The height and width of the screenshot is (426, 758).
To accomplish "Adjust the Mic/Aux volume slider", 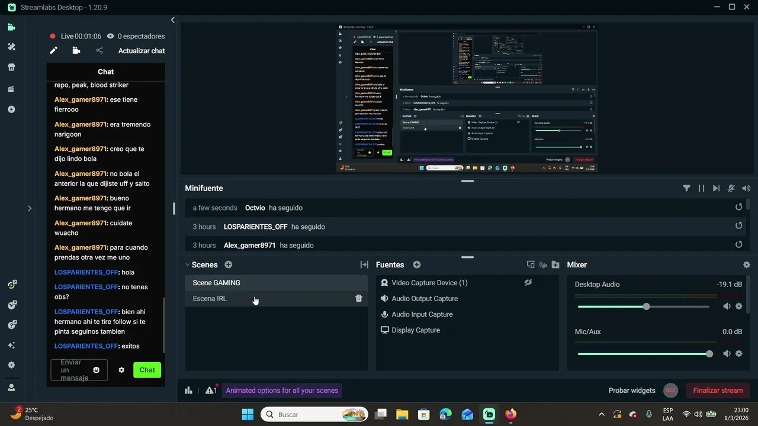I will click(x=643, y=354).
